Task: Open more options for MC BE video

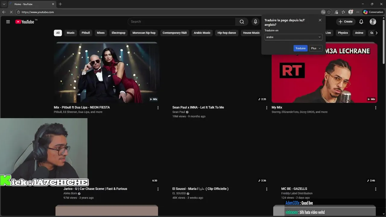Action: (375, 189)
